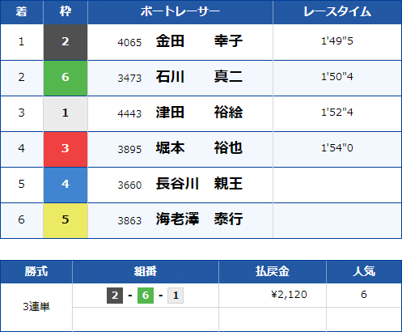Click the green lane 6 color box
Image resolution: width=402 pixels, height=332 pixels.
coord(66,78)
